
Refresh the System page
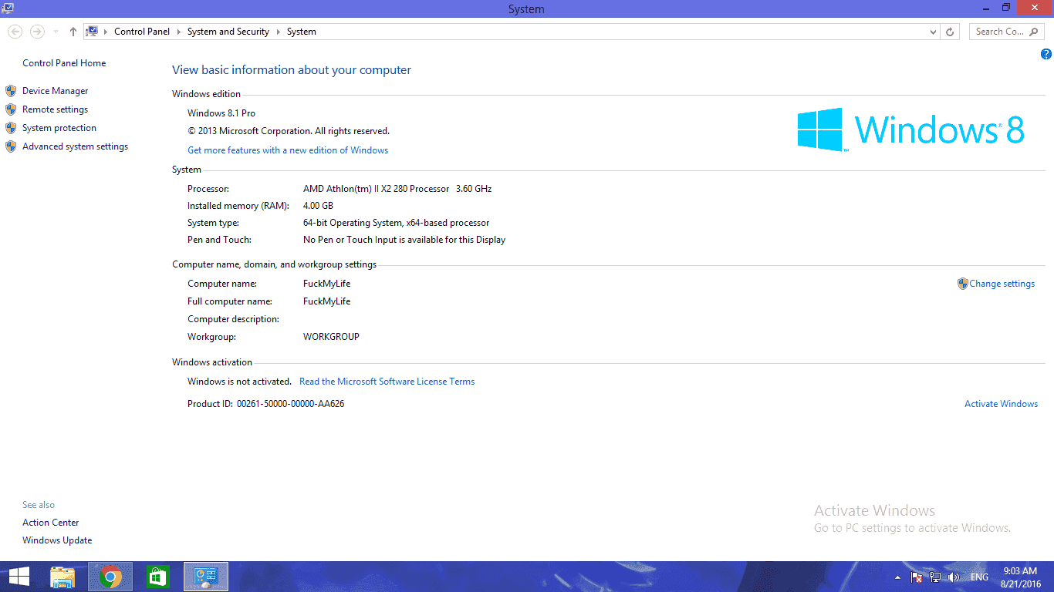click(x=950, y=32)
